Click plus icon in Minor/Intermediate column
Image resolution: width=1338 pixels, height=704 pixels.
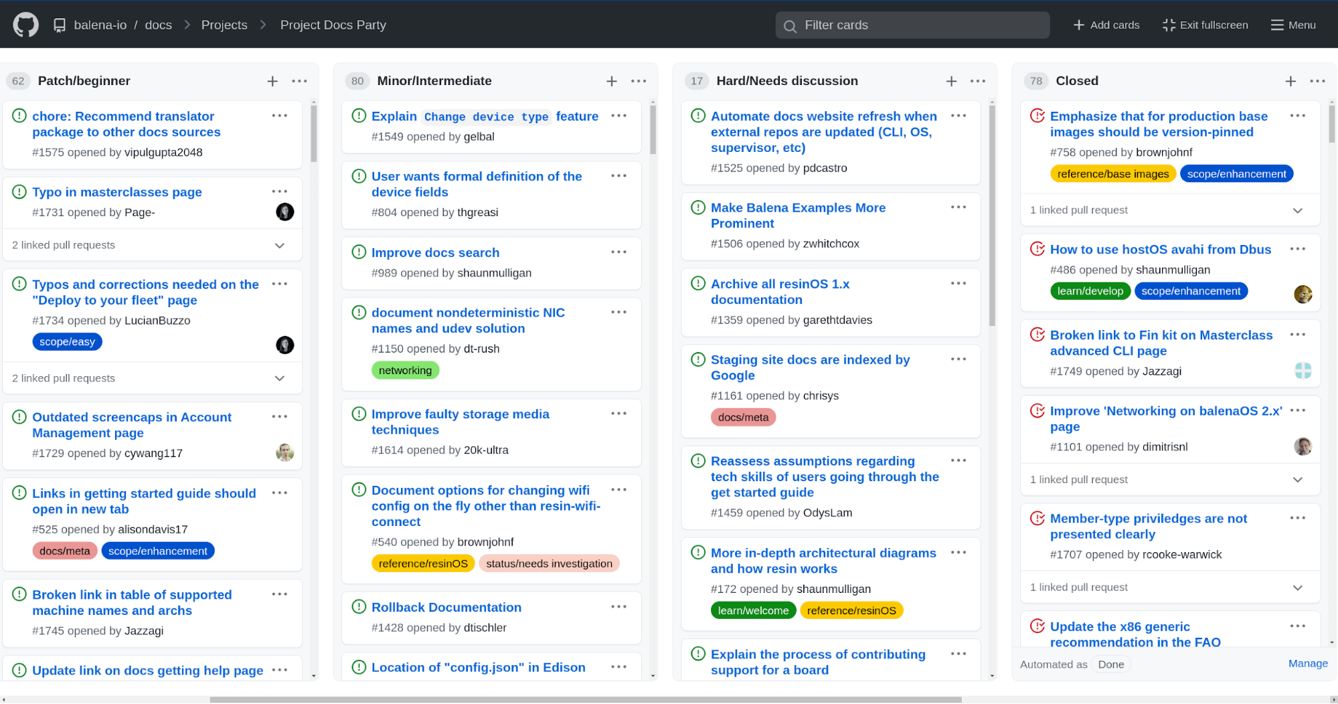pyautogui.click(x=612, y=81)
